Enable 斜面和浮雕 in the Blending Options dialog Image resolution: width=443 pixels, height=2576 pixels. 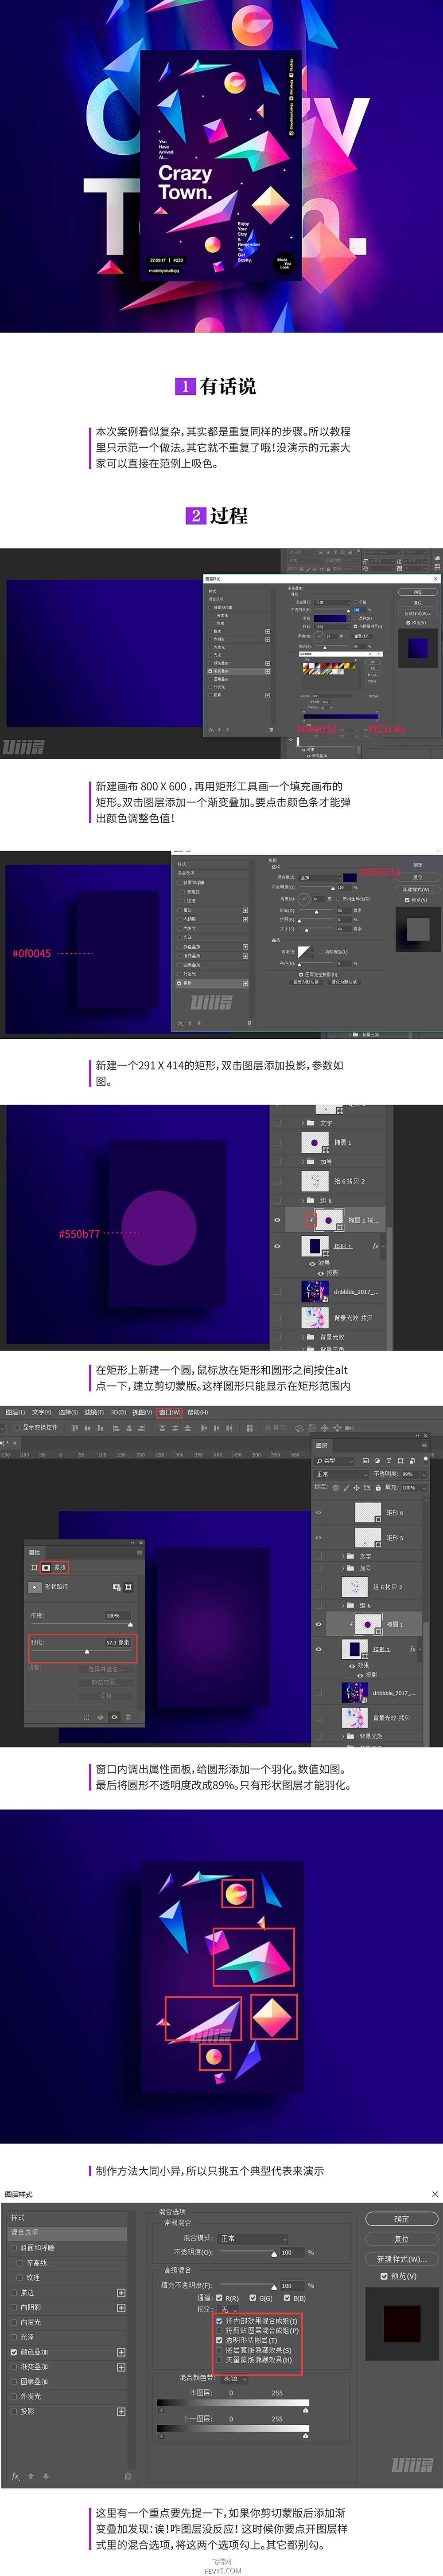pos(15,2248)
